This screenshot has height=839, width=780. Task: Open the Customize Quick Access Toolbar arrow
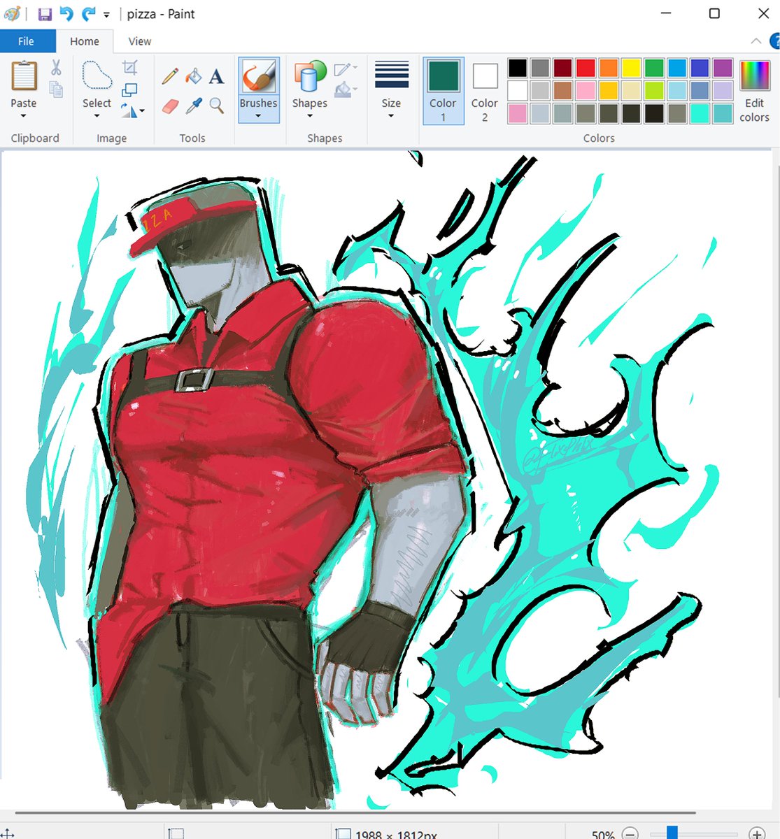click(106, 15)
